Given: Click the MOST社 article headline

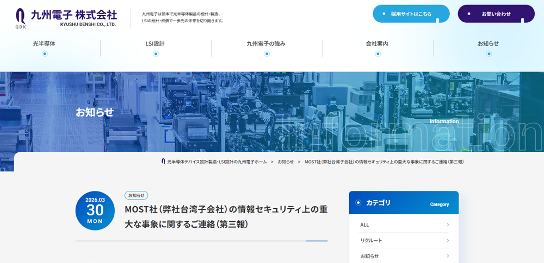Looking at the screenshot, I should pyautogui.click(x=226, y=216).
